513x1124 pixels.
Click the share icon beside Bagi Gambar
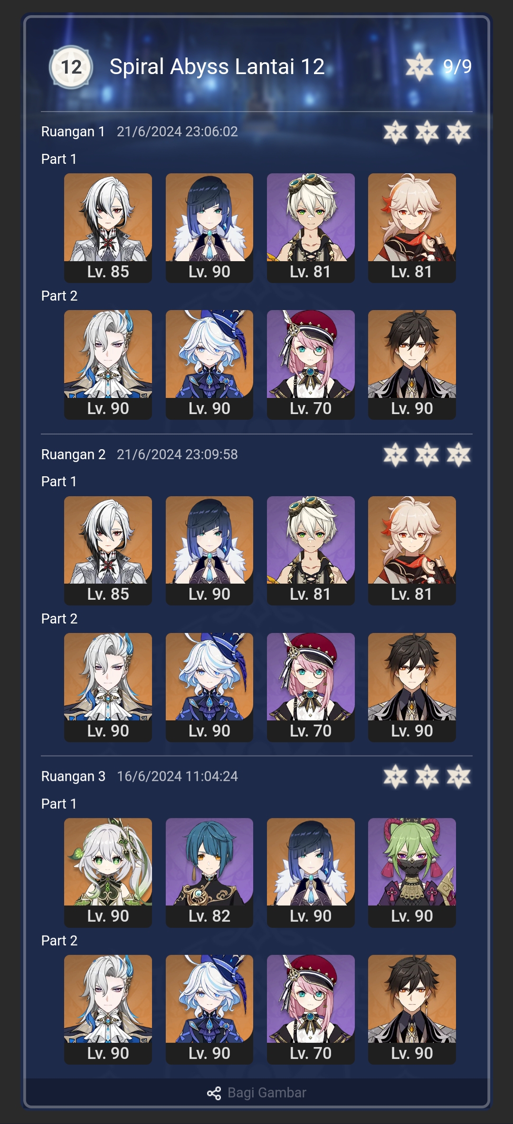[214, 1093]
